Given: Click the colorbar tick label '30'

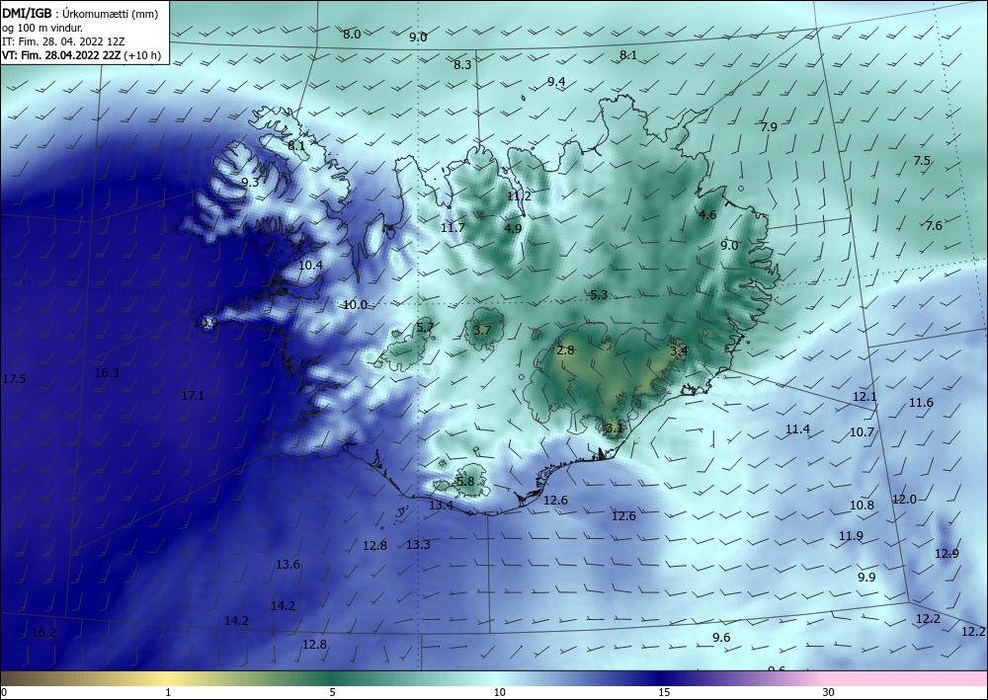Looking at the screenshot, I should pyautogui.click(x=829, y=693).
